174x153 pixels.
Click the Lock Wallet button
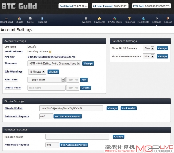tap(129, 108)
